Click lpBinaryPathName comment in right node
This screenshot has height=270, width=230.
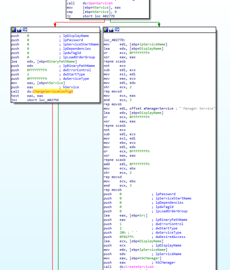pyautogui.click(x=171, y=220)
